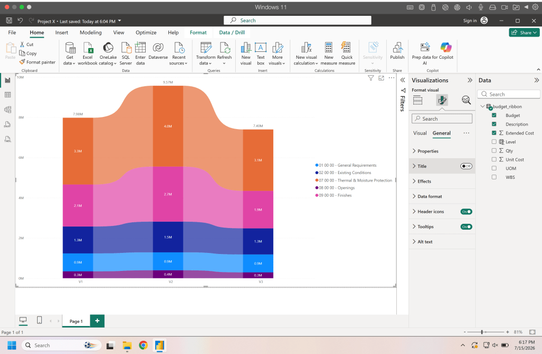The width and height of the screenshot is (542, 354).
Task: Open the Get data source menu
Action: click(x=69, y=53)
